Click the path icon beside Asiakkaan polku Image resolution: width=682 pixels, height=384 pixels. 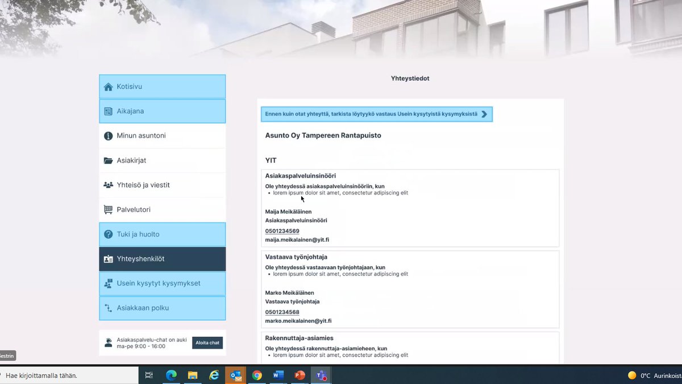[x=108, y=308]
